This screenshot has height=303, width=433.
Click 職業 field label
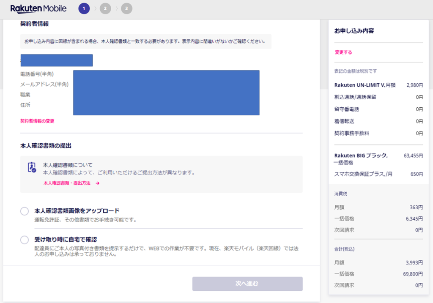(25, 95)
